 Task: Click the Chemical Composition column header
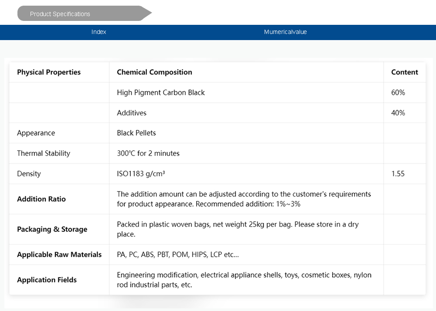point(154,72)
